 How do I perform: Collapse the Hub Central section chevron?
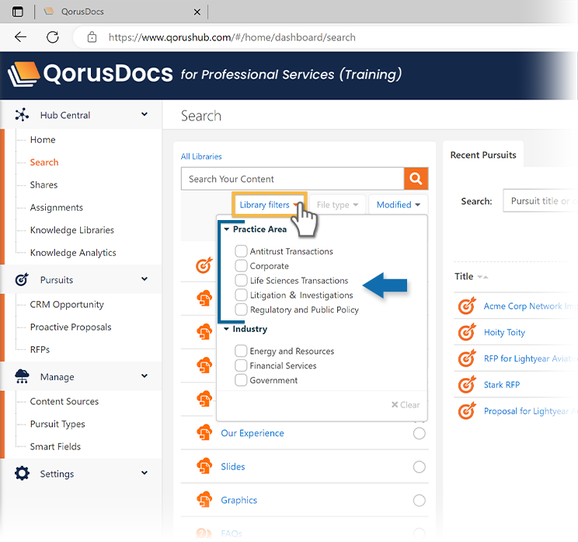click(x=144, y=114)
